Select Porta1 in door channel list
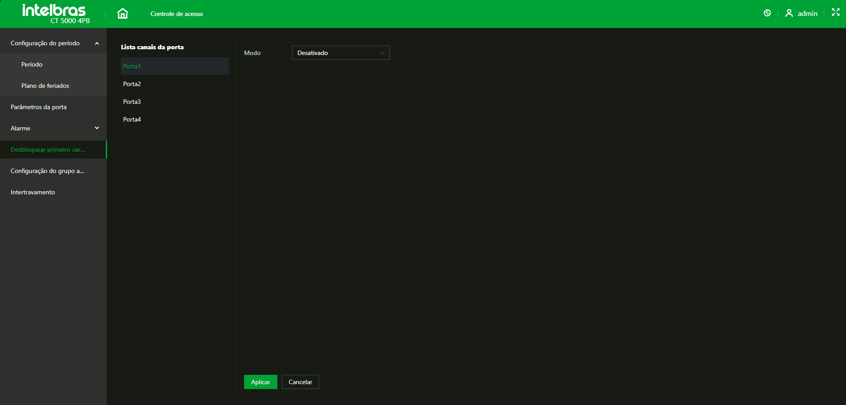The width and height of the screenshot is (846, 405). coord(132,66)
